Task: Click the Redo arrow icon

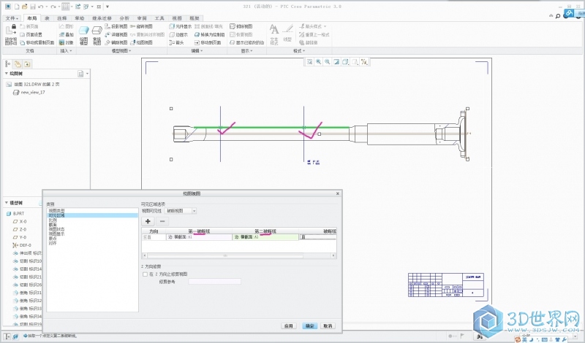Action: (53, 7)
